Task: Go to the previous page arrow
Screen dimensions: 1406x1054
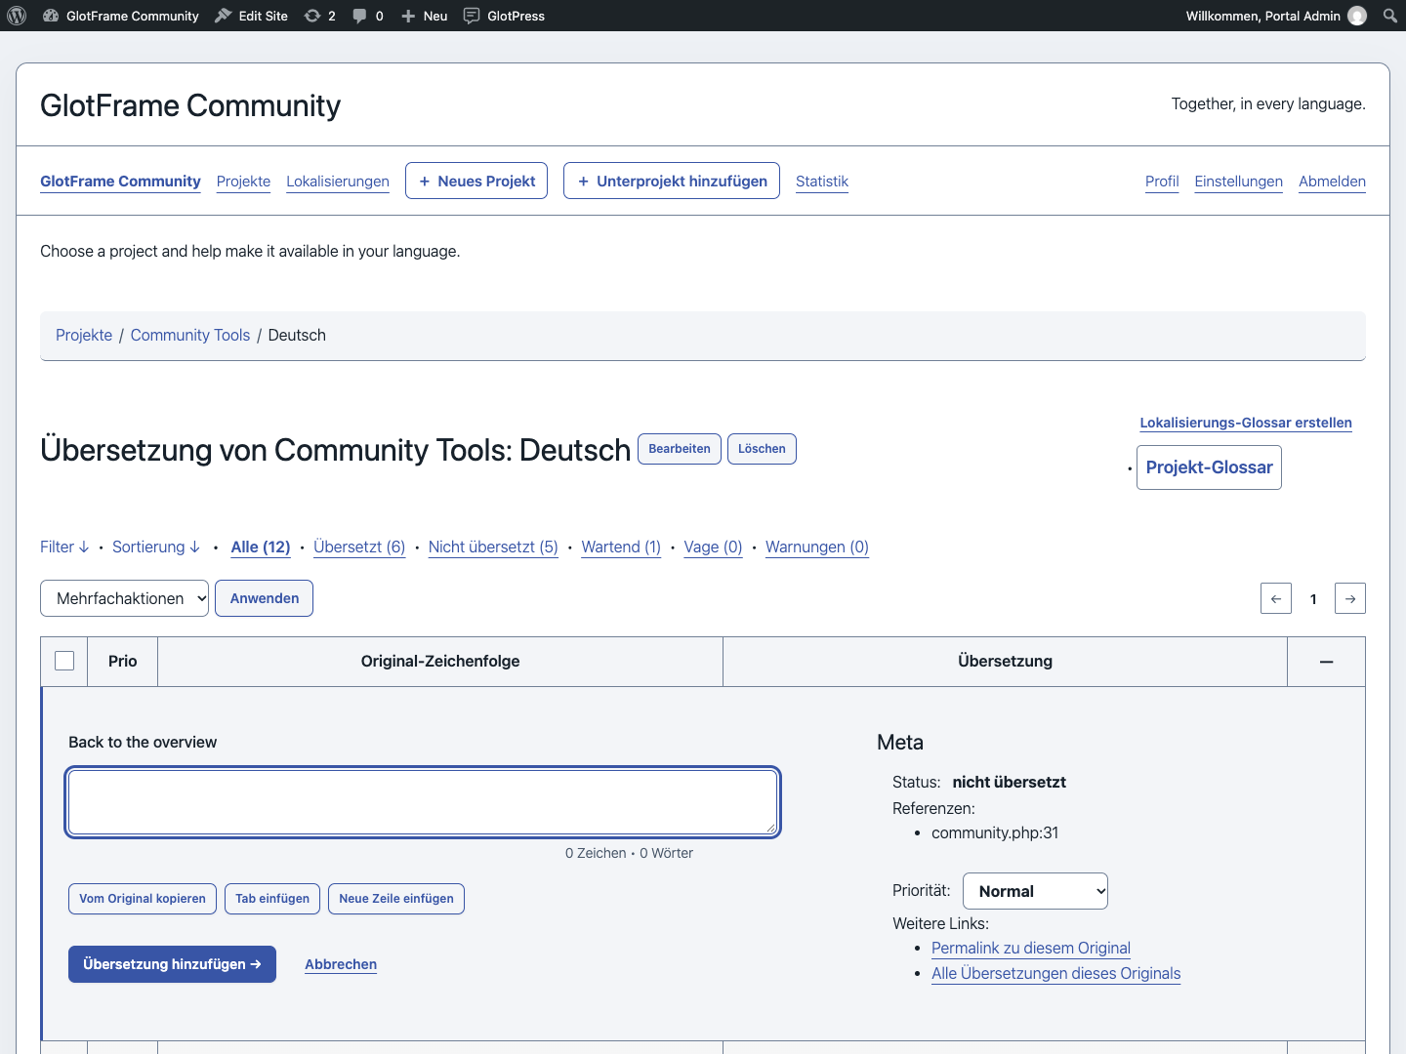Action: pyautogui.click(x=1276, y=598)
